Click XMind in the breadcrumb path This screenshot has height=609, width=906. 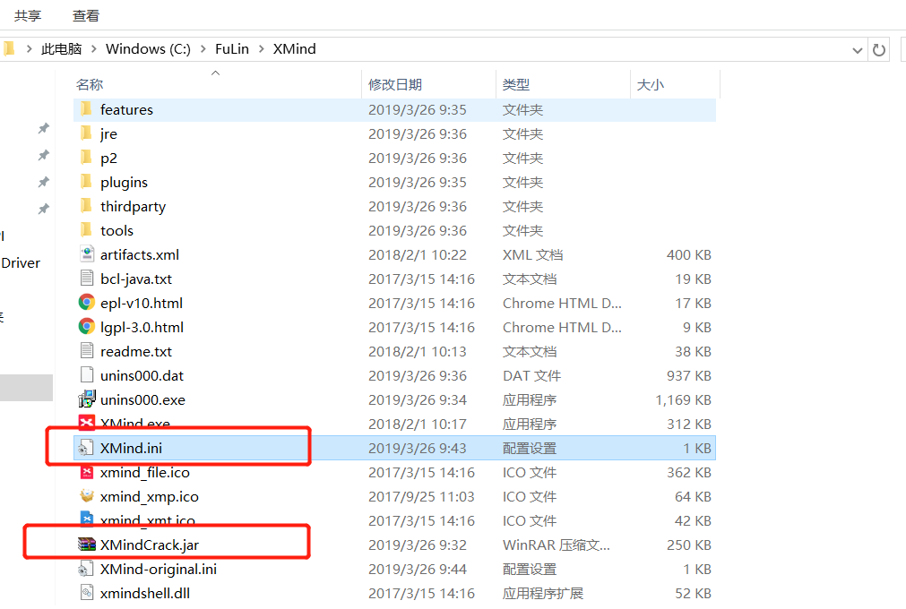pos(294,49)
